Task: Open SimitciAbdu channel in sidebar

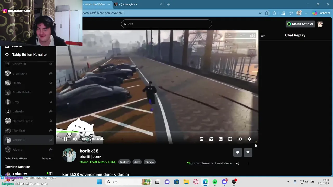Action: pyautogui.click(x=29, y=92)
